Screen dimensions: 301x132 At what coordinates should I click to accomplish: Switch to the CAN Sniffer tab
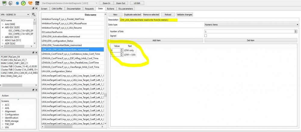pyautogui.click(x=57, y=9)
